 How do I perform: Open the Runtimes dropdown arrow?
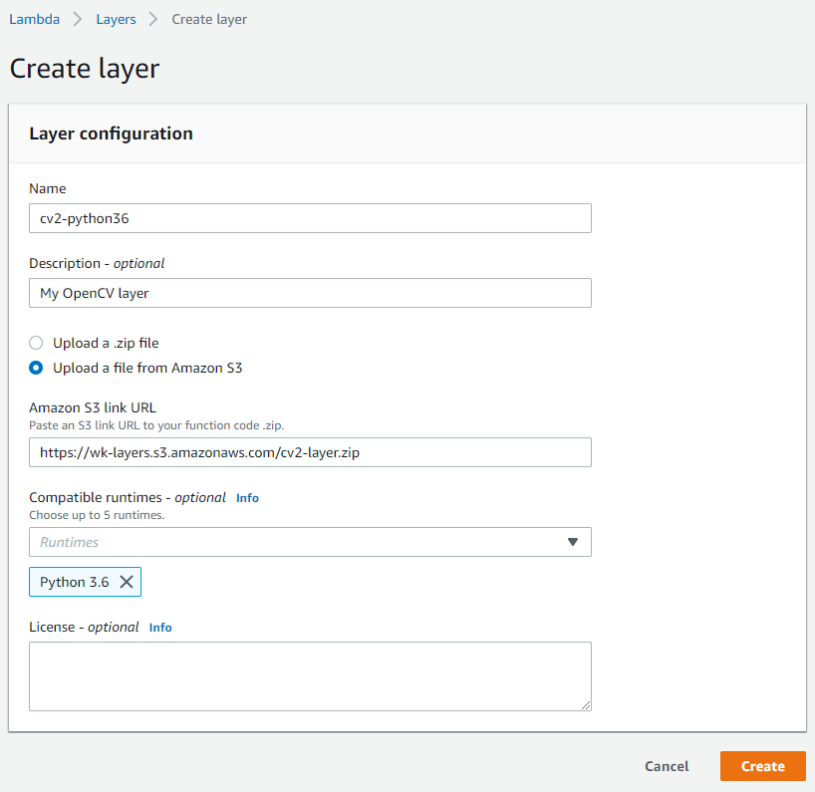pos(572,542)
